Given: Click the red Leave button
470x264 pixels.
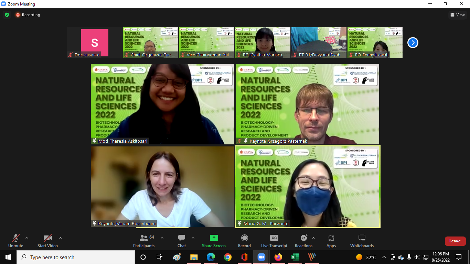Looking at the screenshot, I should tap(455, 241).
